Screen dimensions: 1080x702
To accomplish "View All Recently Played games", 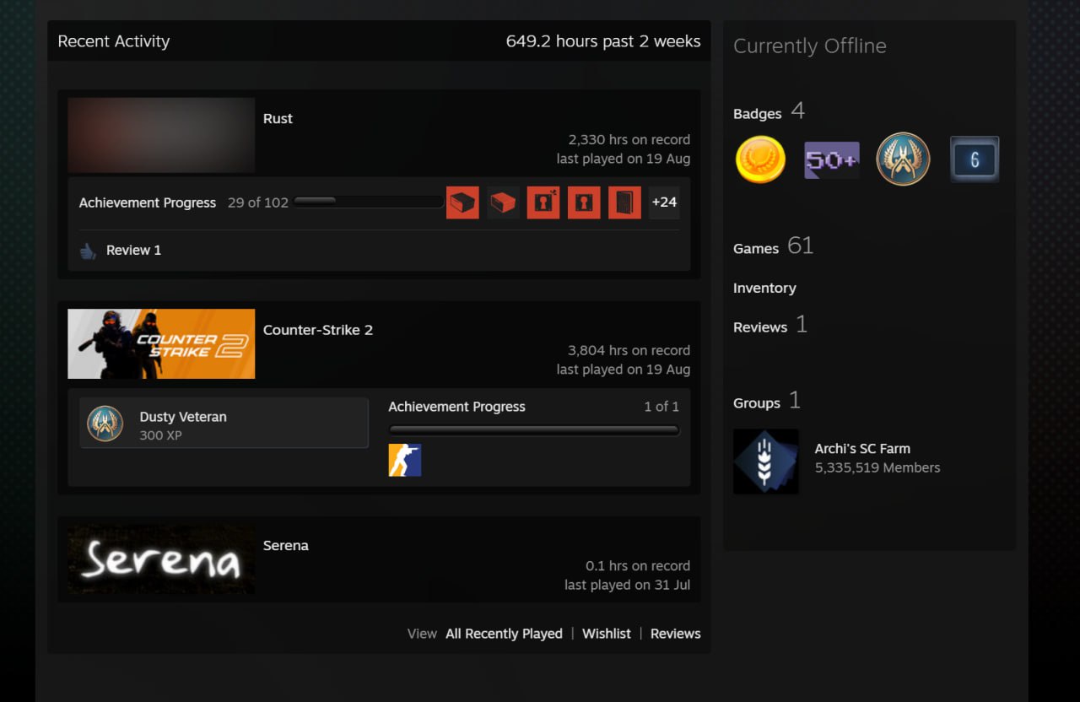I will [504, 634].
